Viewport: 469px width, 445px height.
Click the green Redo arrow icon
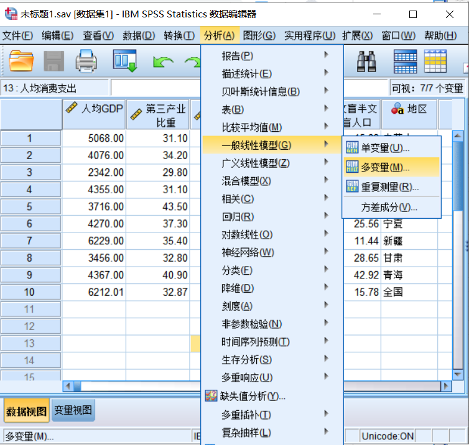tap(192, 62)
